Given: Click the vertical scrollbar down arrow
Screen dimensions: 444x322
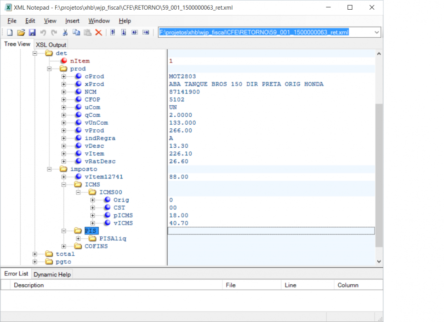Looking at the screenshot, I should [x=379, y=262].
